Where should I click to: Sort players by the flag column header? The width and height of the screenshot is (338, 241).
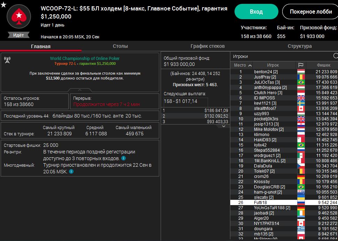pos(301,65)
